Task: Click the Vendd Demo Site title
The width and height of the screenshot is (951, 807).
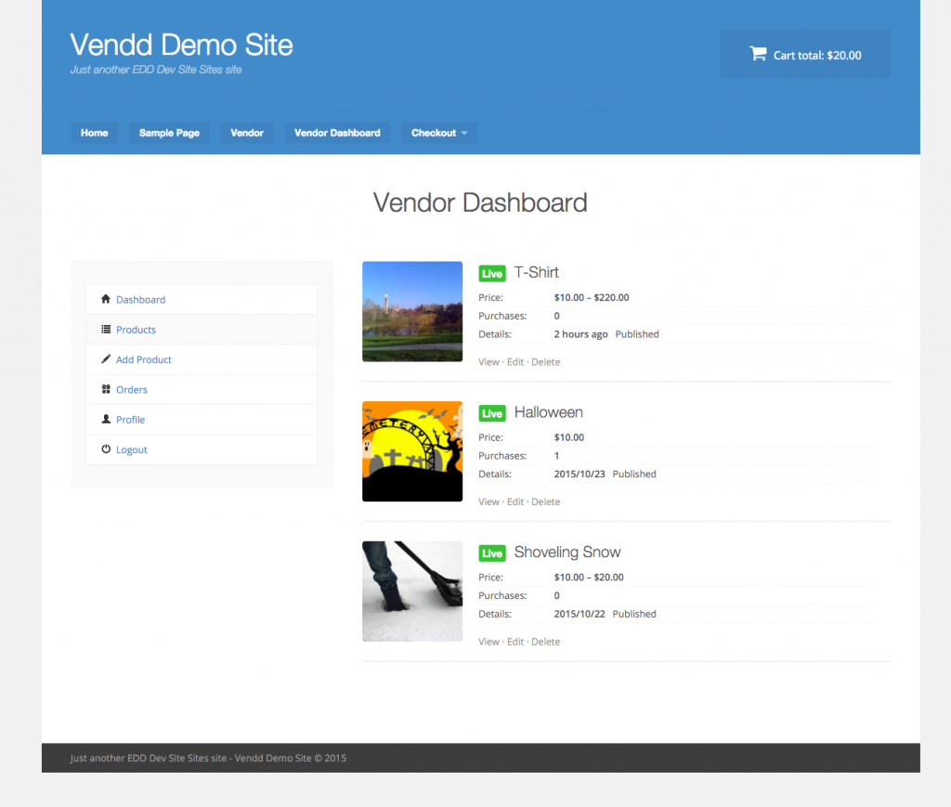Action: click(x=181, y=45)
